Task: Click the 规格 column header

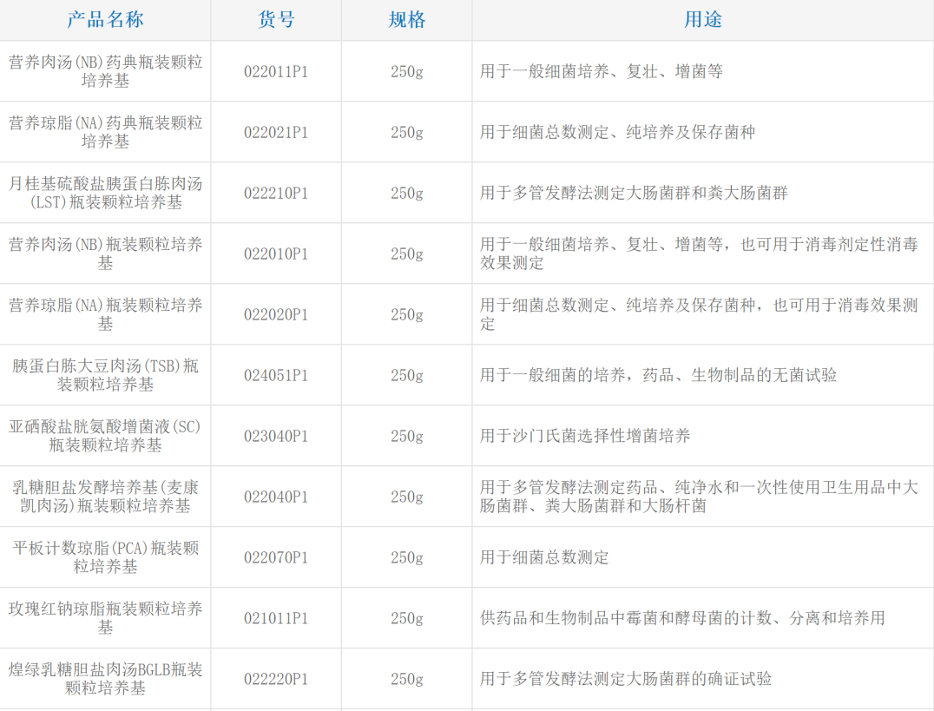Action: pyautogui.click(x=406, y=19)
